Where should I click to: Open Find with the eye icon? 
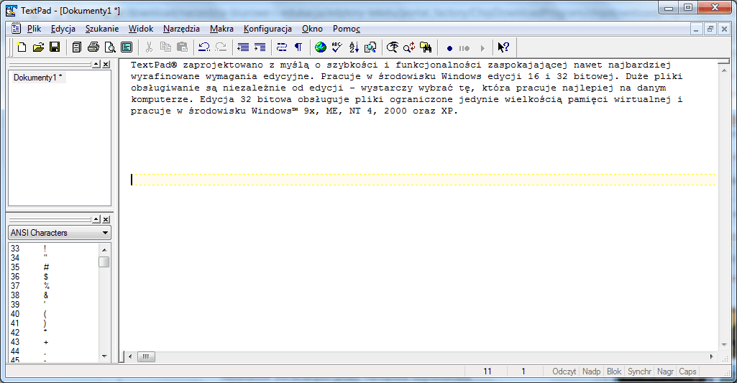(x=393, y=47)
